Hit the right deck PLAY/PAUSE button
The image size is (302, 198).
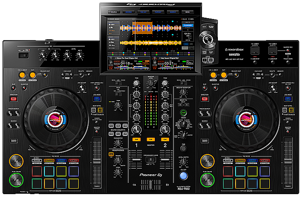207,180
